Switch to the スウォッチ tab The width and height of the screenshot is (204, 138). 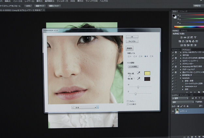183,11
